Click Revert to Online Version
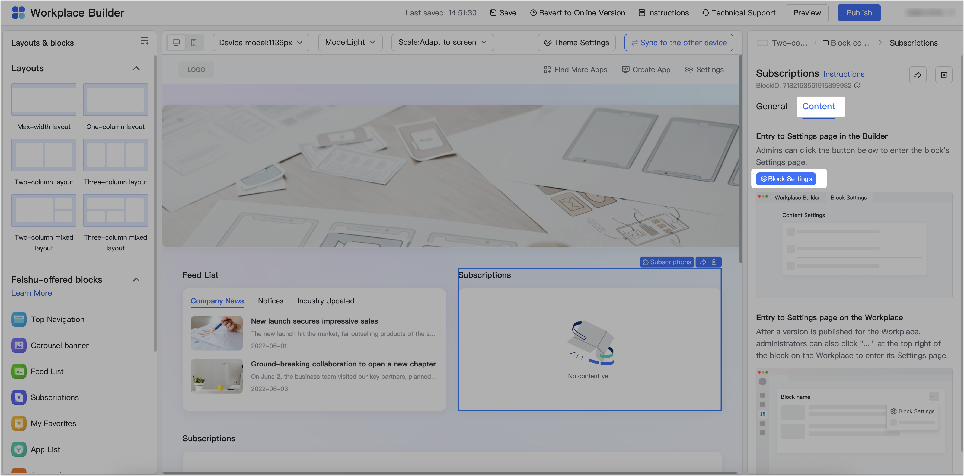 click(577, 13)
